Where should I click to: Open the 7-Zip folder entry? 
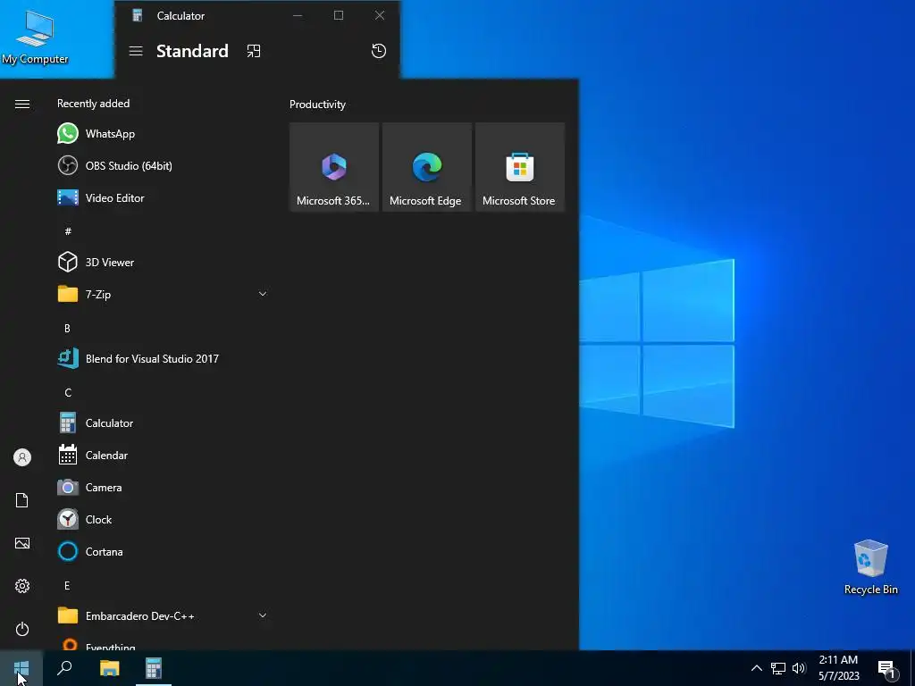(164, 294)
